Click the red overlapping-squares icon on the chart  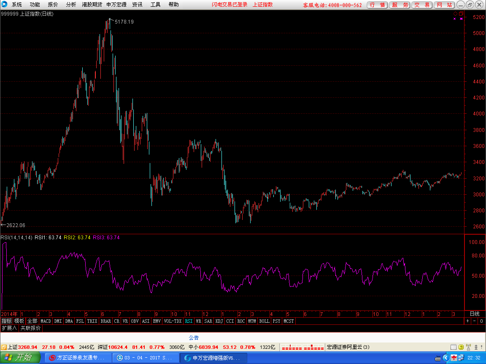[461, 13]
